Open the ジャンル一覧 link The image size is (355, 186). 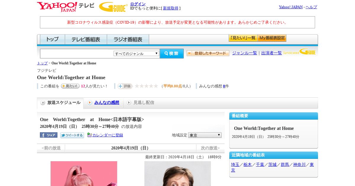(245, 53)
